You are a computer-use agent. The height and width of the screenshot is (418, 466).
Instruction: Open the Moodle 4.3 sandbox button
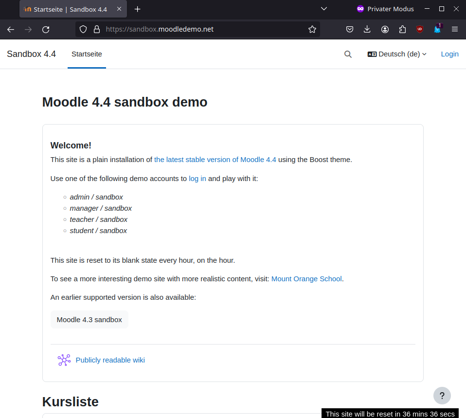[x=90, y=320]
